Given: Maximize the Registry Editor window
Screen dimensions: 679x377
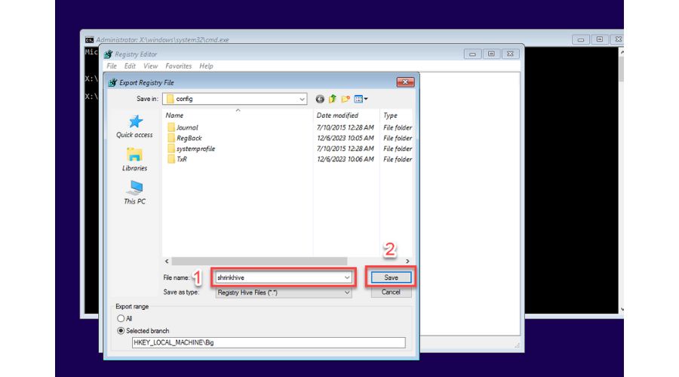Looking at the screenshot, I should 491,54.
